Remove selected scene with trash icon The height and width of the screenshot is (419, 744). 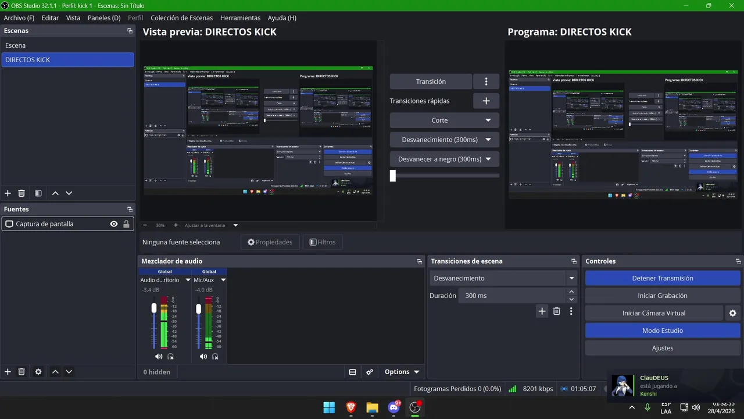point(22,193)
